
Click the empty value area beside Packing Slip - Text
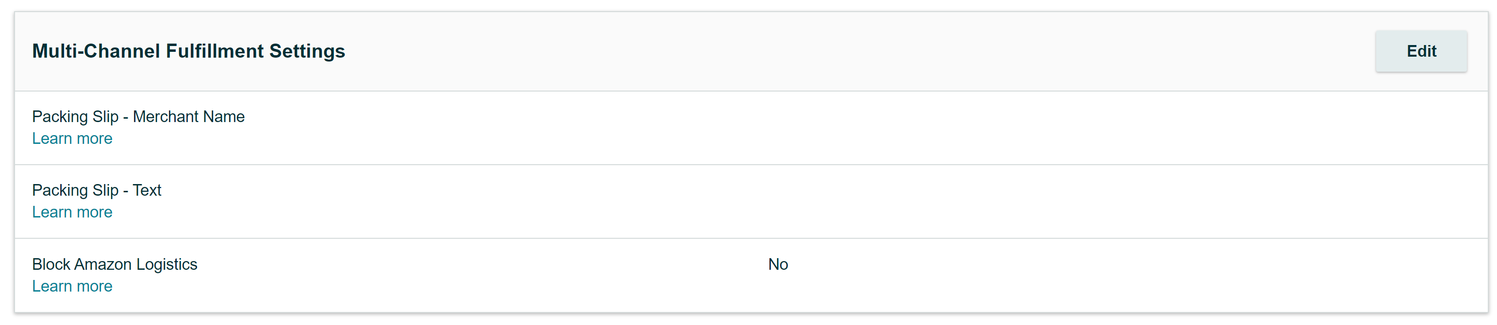pyautogui.click(x=778, y=201)
